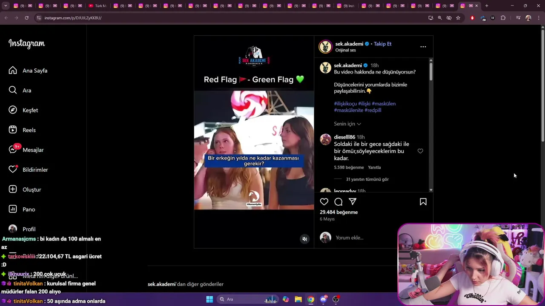This screenshot has height=306, width=545.
Task: Open Discord from the taskbar
Action: click(323, 299)
